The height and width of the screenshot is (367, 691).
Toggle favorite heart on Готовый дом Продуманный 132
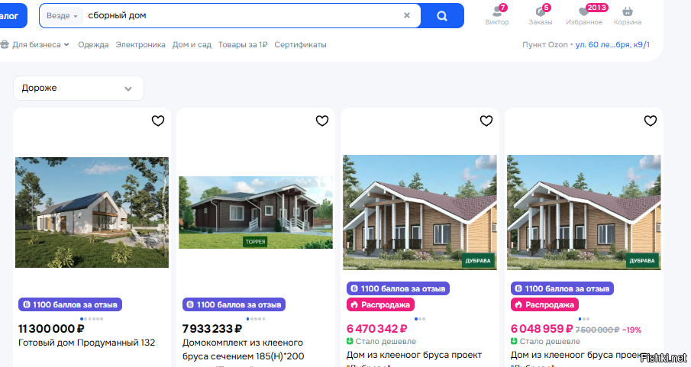click(x=158, y=121)
